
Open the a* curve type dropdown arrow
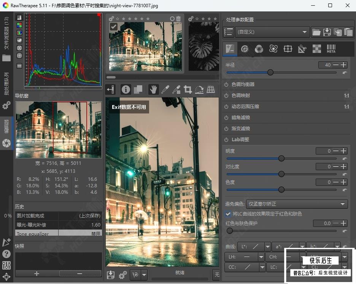(302, 247)
